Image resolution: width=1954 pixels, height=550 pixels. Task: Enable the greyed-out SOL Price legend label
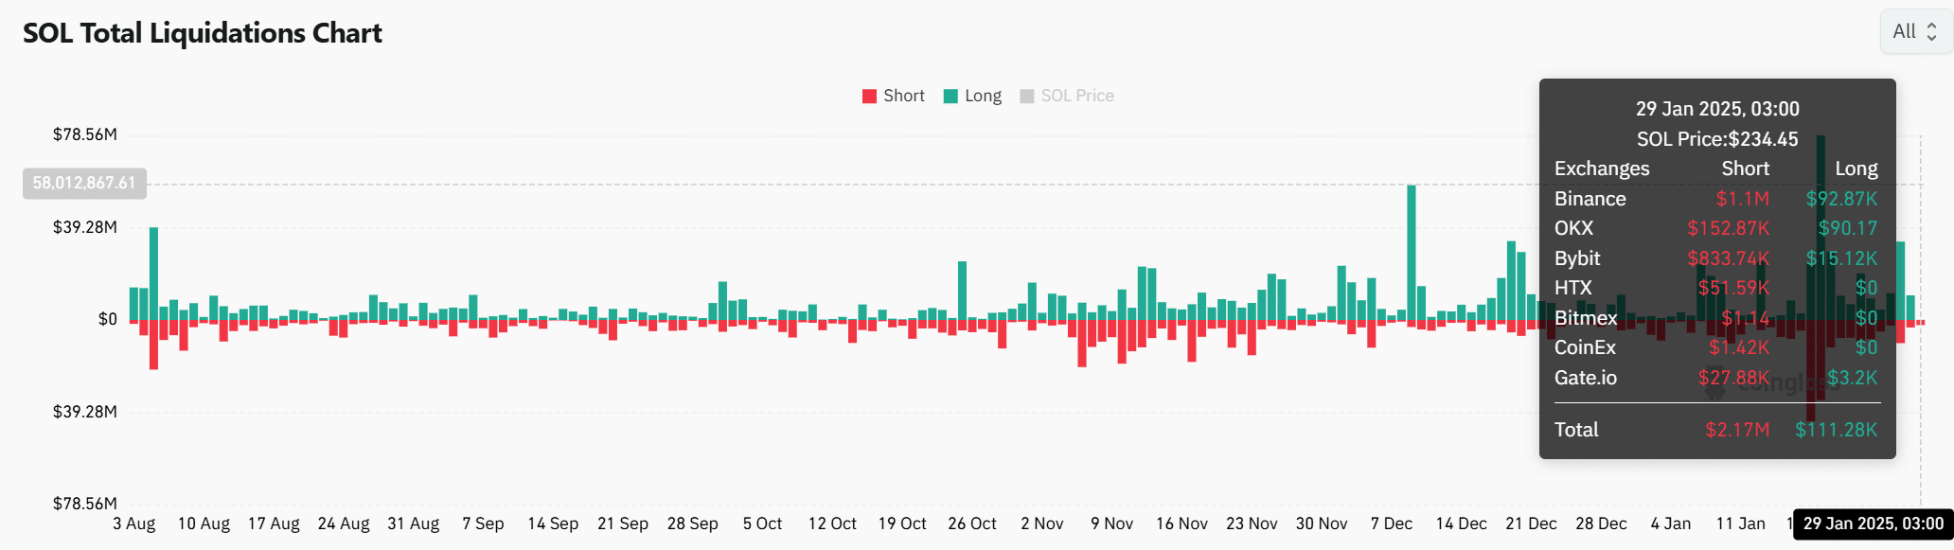(x=1076, y=96)
